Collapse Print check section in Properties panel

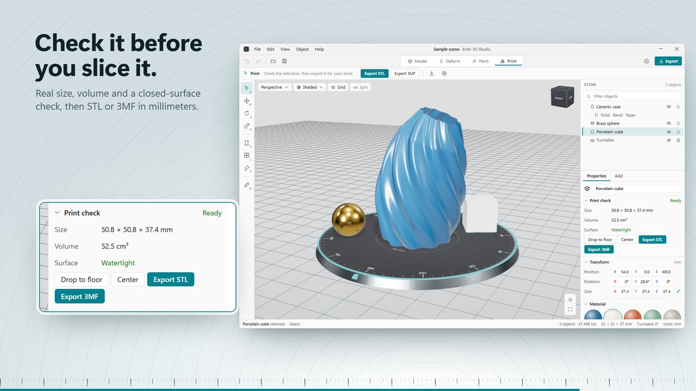point(586,200)
